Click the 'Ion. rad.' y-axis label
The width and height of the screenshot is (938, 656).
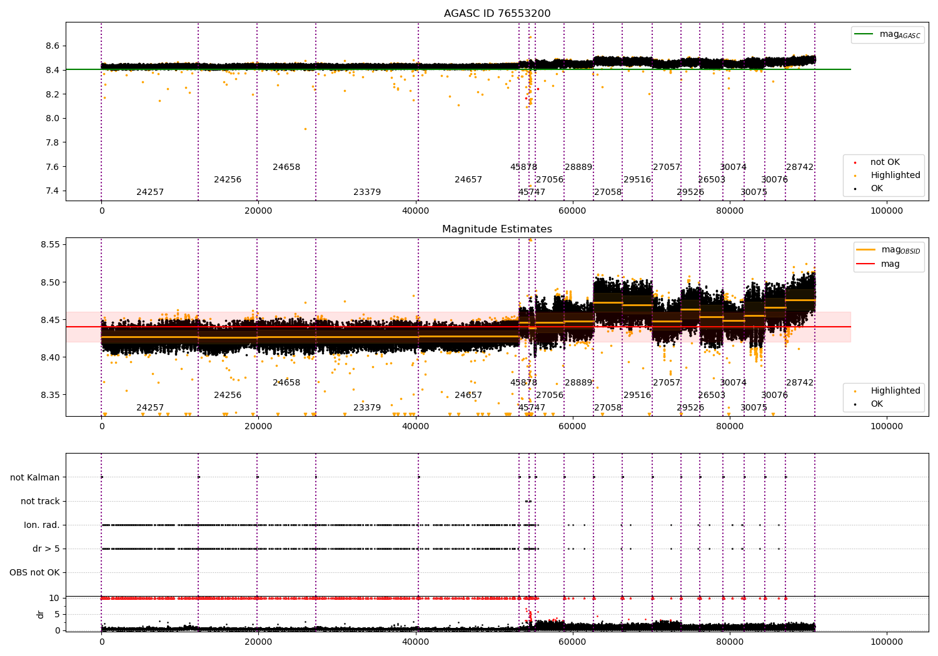[x=42, y=525]
